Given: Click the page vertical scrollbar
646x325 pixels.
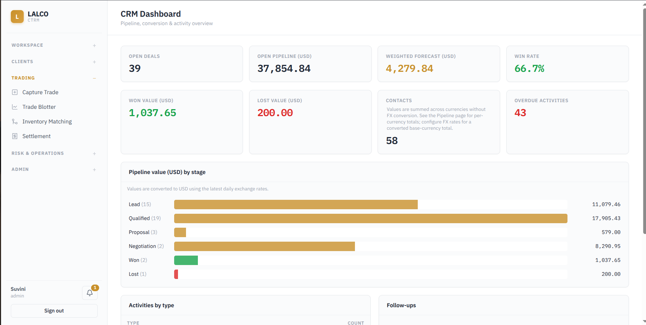Looking at the screenshot, I should tap(644, 121).
